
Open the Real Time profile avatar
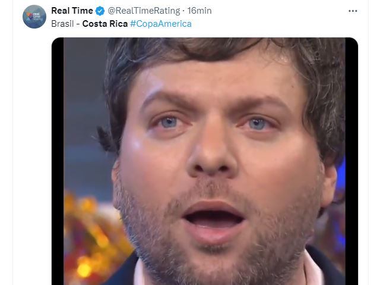pyautogui.click(x=34, y=17)
